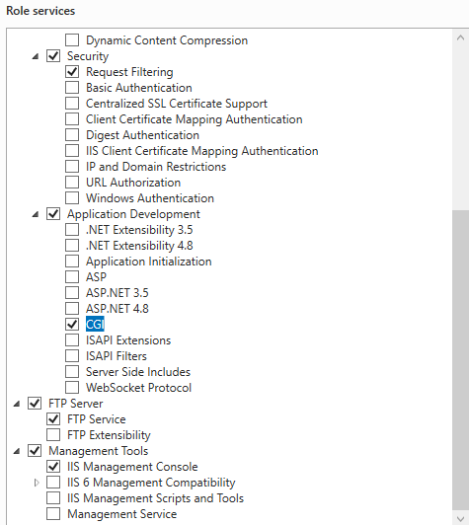This screenshot has width=469, height=525.
Task: Check .NET Extensibility 4.8
Action: click(x=72, y=246)
